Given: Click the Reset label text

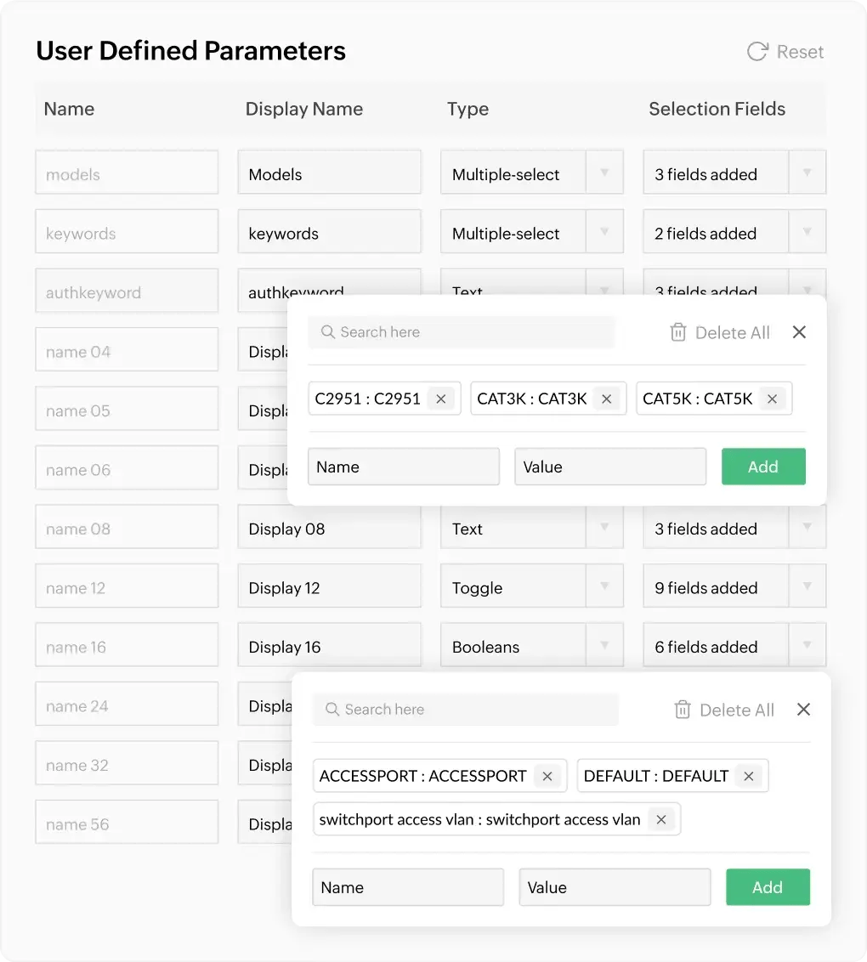Looking at the screenshot, I should (800, 52).
